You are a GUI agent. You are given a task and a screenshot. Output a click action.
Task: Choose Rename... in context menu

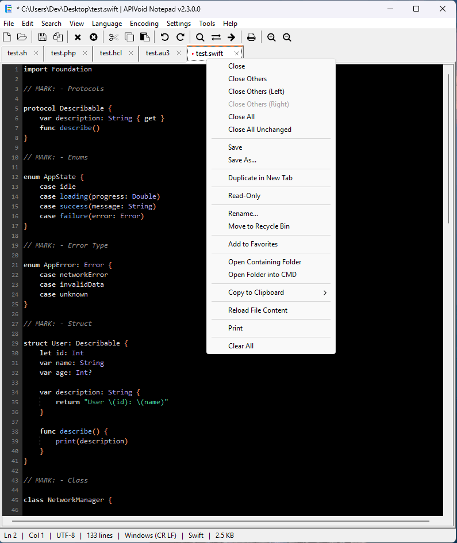point(271,213)
